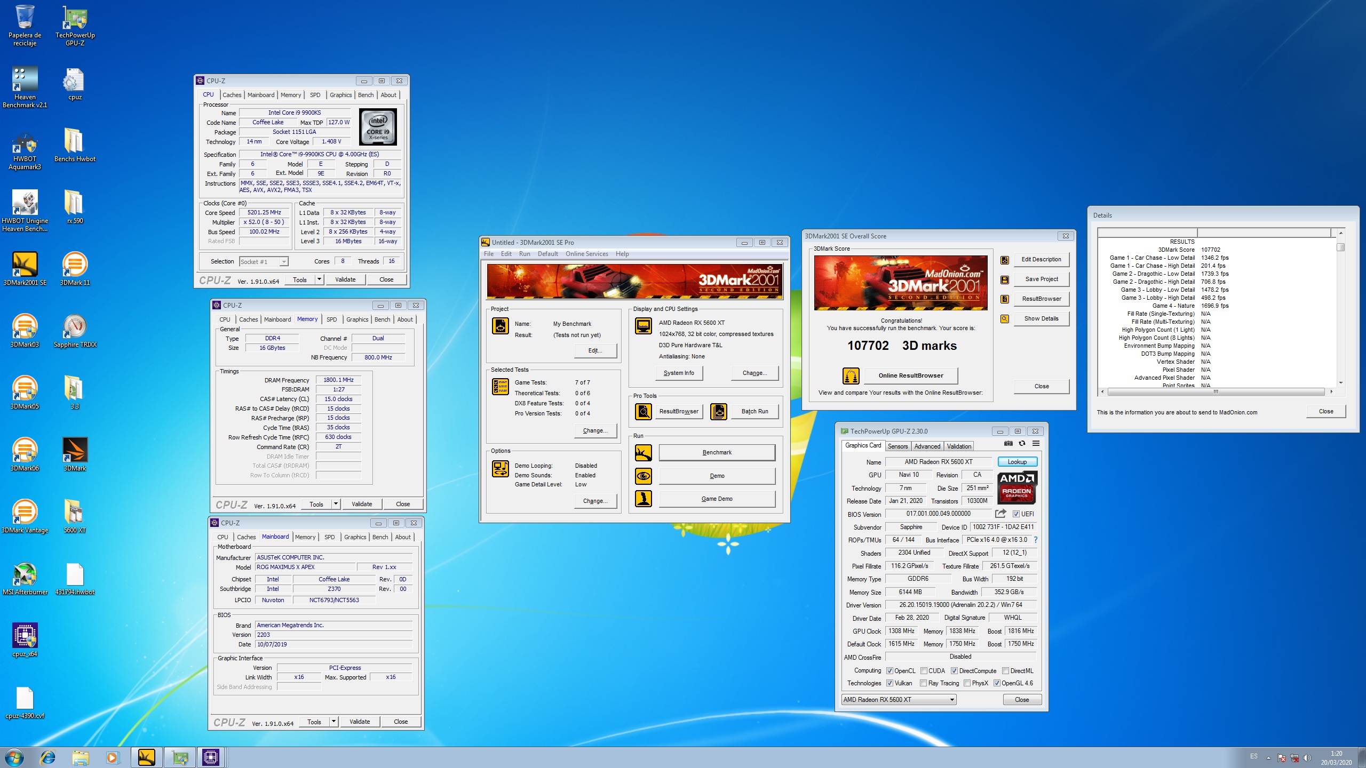
Task: Toggle the OpenCL checkbox in GPU-Z
Action: pyautogui.click(x=890, y=671)
